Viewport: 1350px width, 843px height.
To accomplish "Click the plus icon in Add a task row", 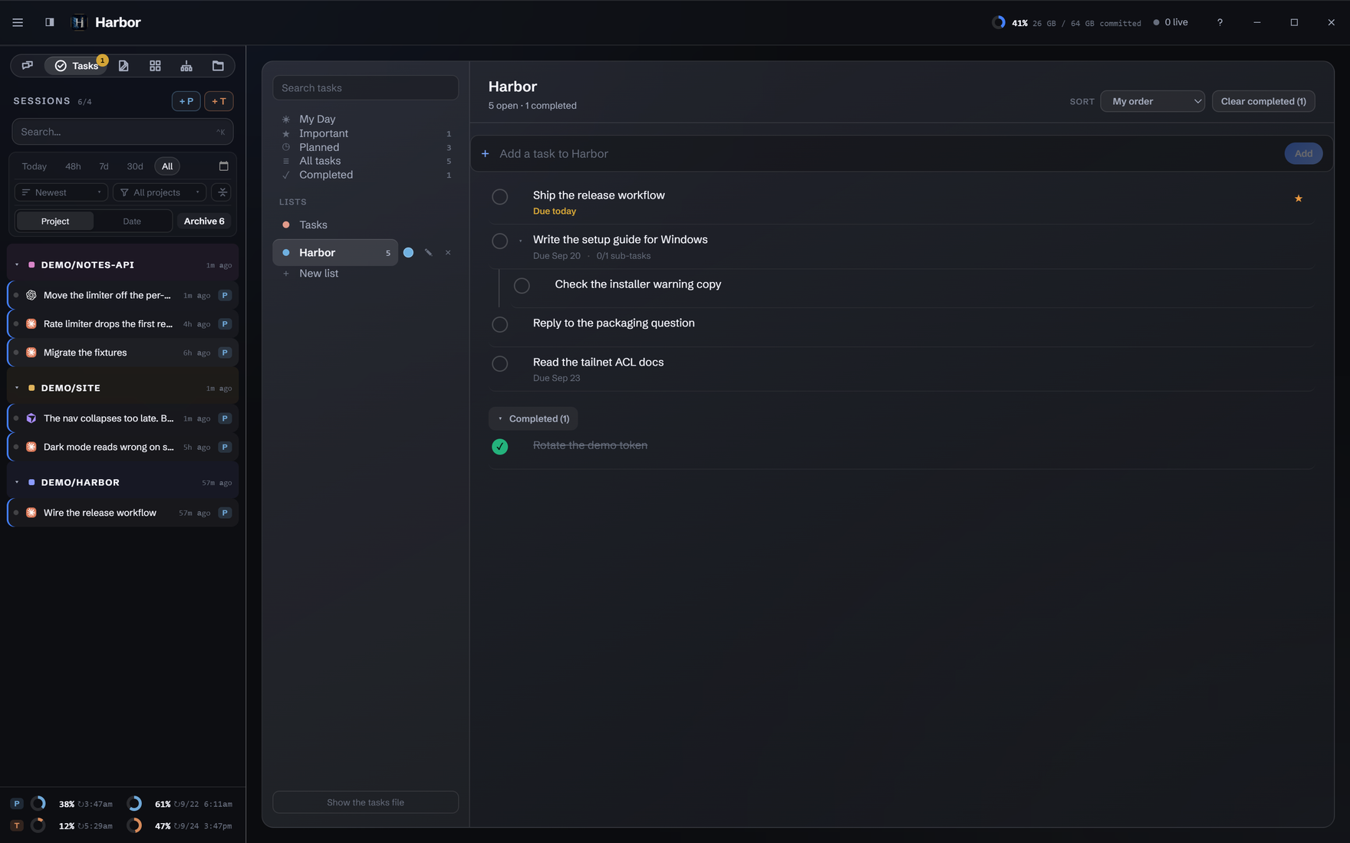I will coord(485,154).
